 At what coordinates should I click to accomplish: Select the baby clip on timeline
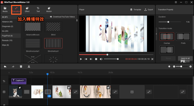37,92
